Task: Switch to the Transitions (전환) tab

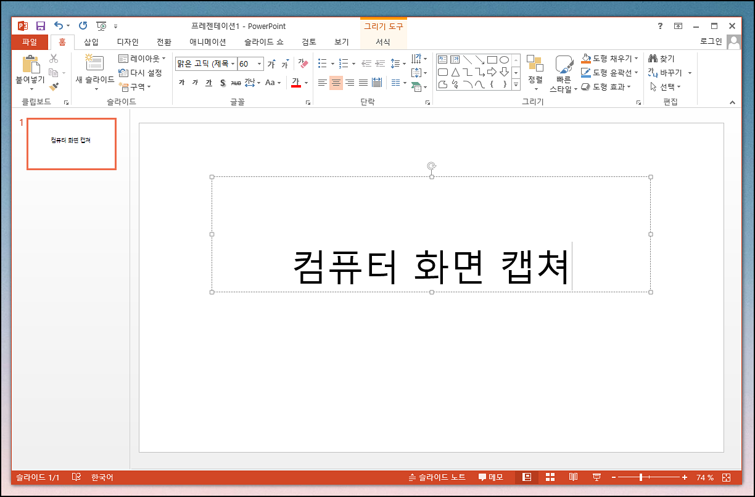Action: tap(164, 42)
